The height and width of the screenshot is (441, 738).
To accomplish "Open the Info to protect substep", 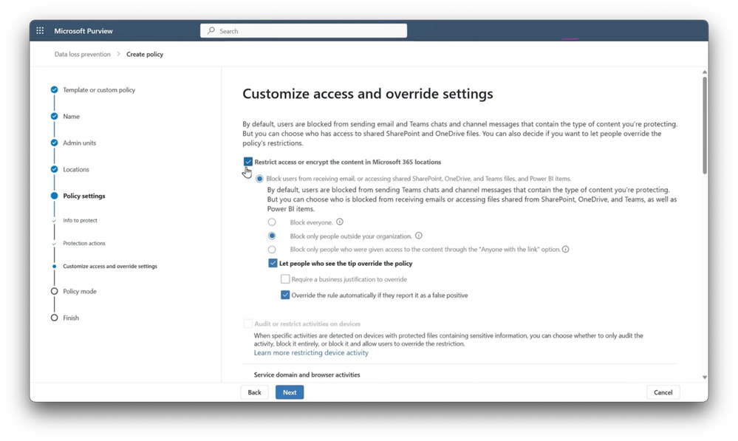I will [80, 220].
